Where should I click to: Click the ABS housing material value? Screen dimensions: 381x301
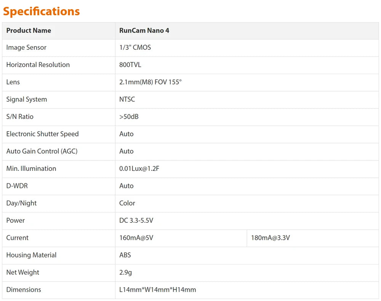click(125, 255)
